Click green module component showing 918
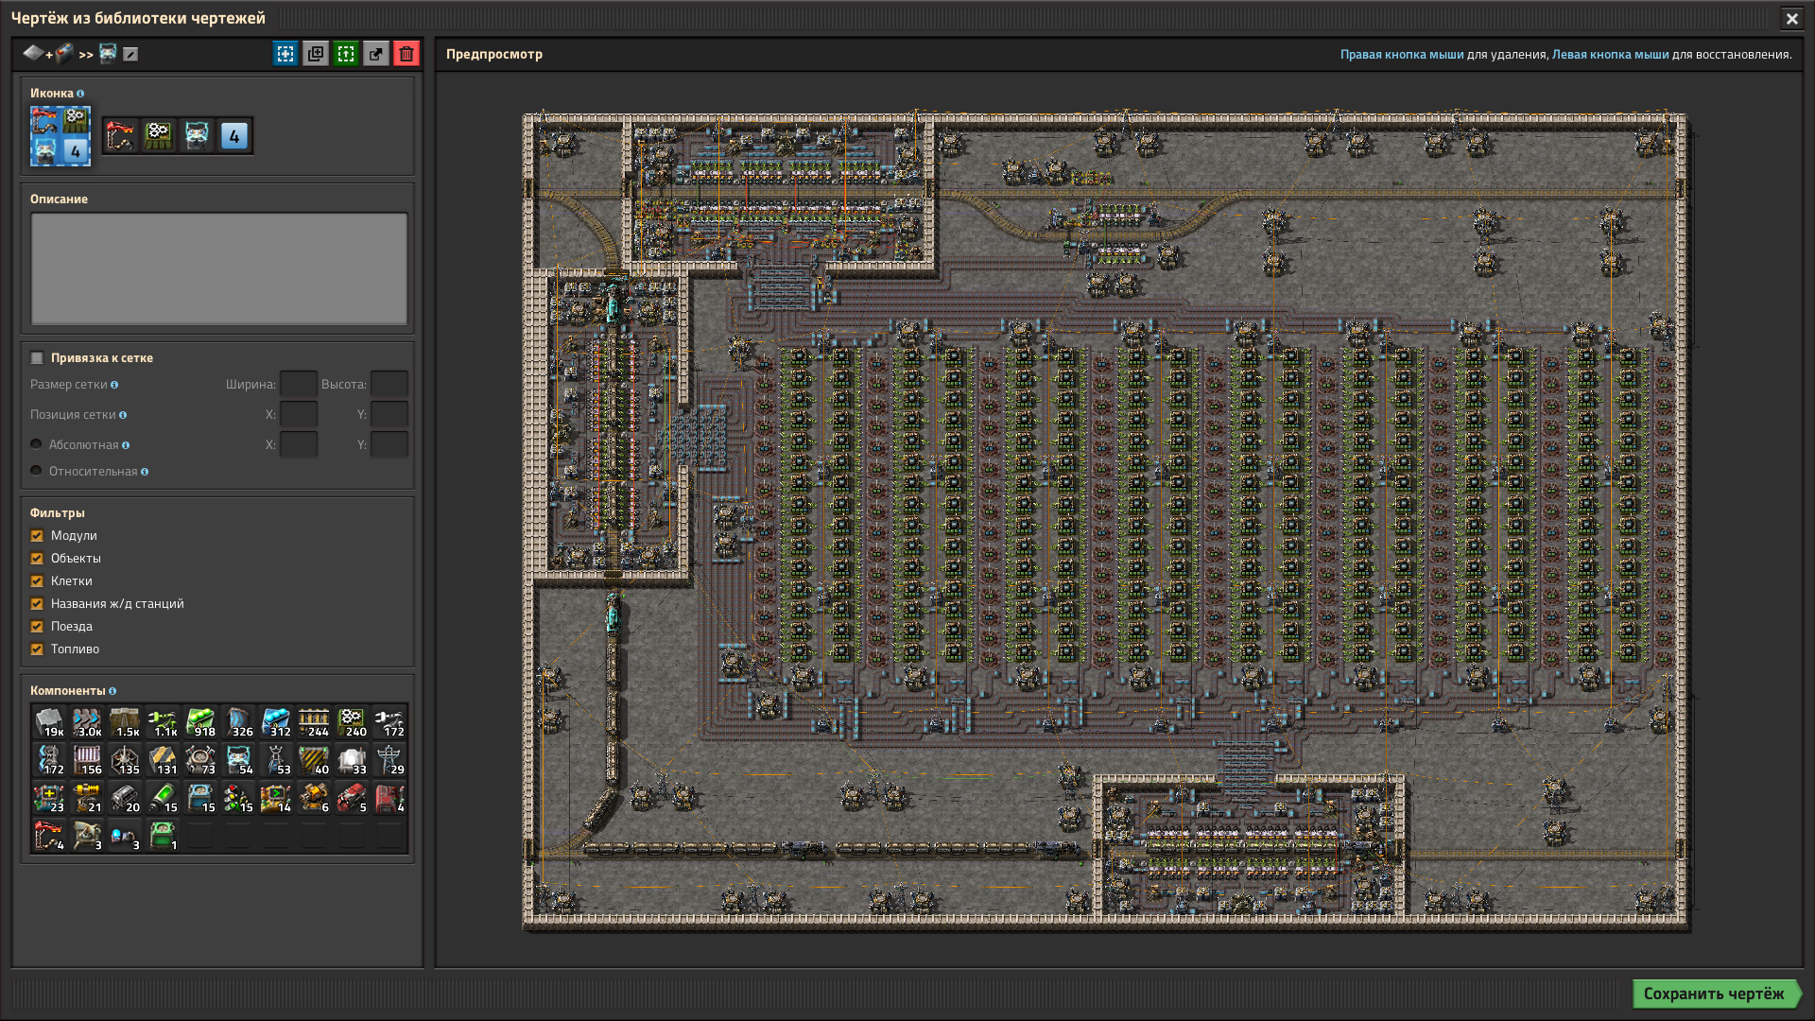The width and height of the screenshot is (1815, 1021). (x=200, y=722)
